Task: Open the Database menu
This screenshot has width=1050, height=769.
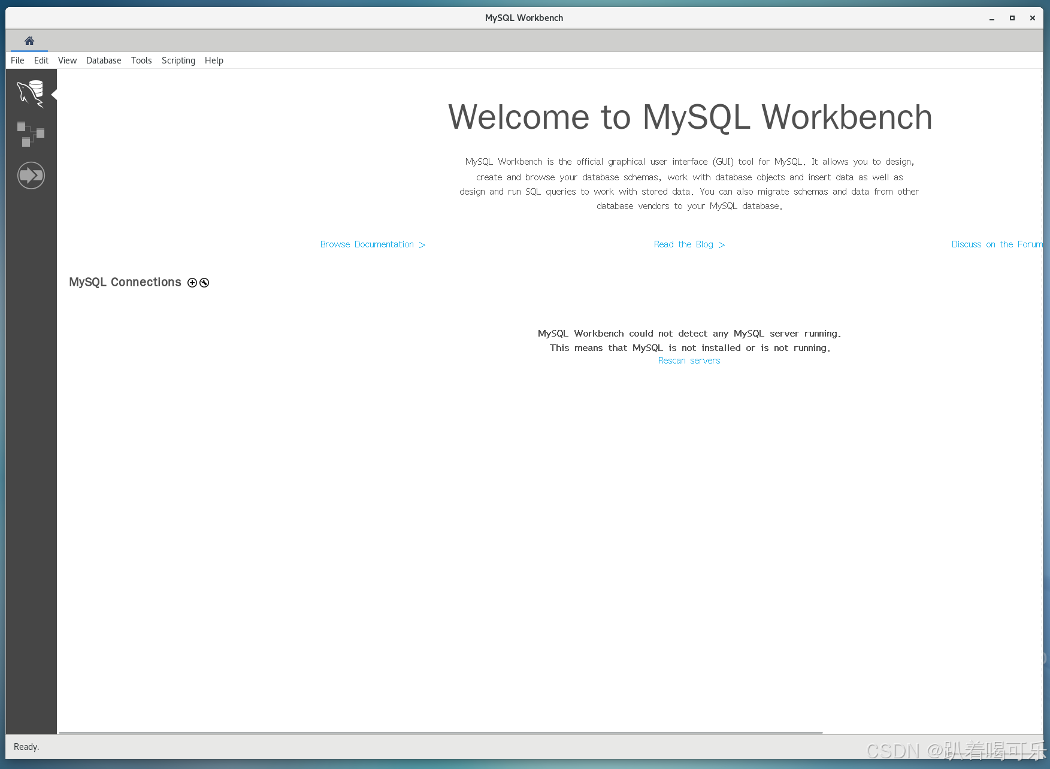Action: point(104,60)
